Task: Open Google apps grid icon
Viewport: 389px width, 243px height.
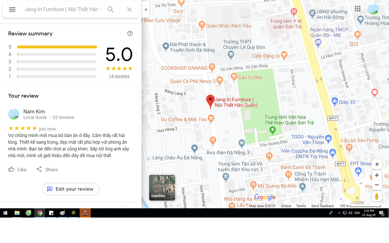Action: [x=358, y=9]
